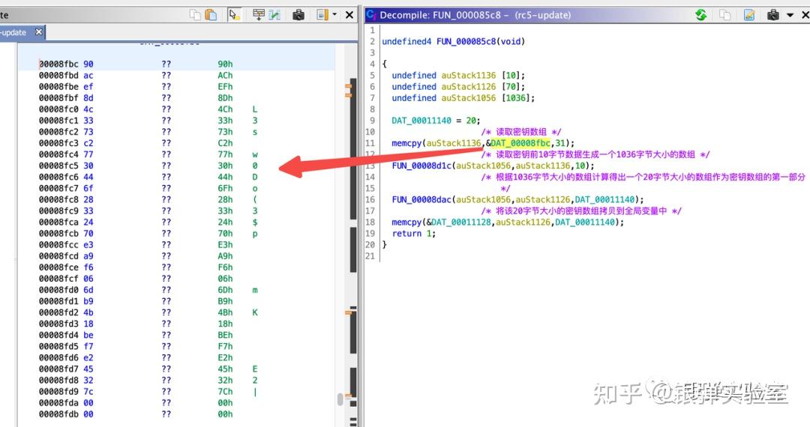This screenshot has height=427, width=810.
Task: Toggle the Listing overview margin icon
Action: coord(322,15)
